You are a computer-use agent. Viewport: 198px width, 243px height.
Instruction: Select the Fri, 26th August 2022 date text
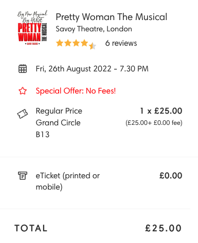pos(74,69)
